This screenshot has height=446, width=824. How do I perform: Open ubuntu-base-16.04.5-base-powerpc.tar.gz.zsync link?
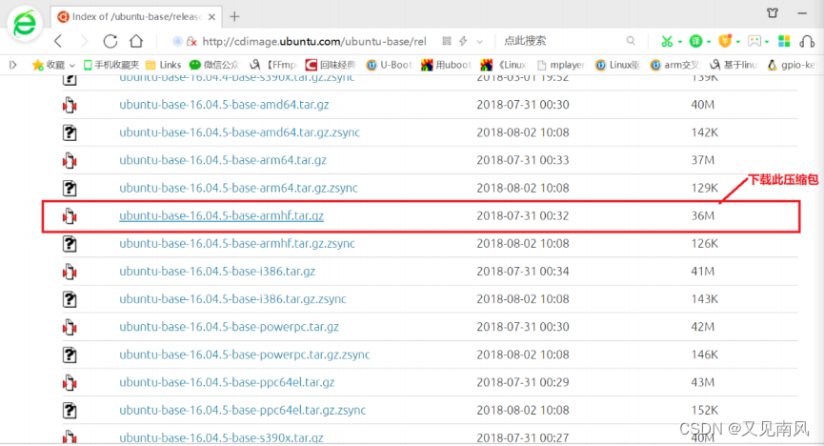tap(245, 355)
